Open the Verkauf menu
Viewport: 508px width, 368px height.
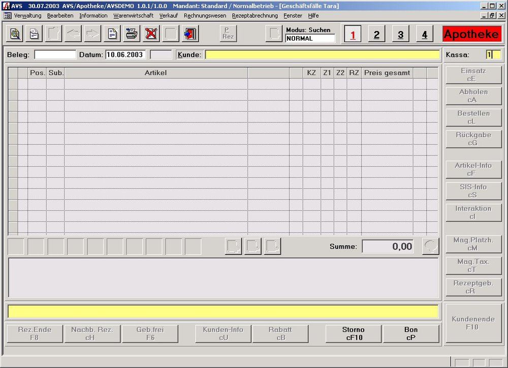coord(168,16)
